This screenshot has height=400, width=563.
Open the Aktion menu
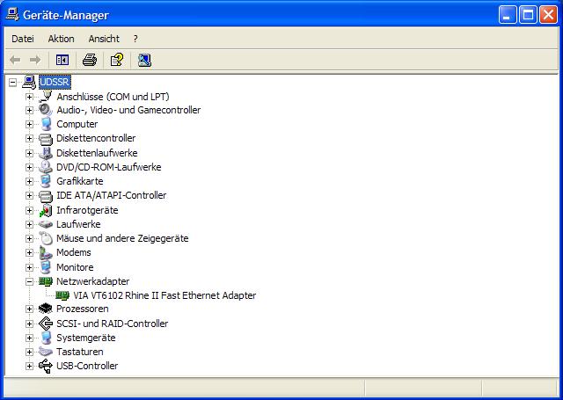click(x=61, y=39)
